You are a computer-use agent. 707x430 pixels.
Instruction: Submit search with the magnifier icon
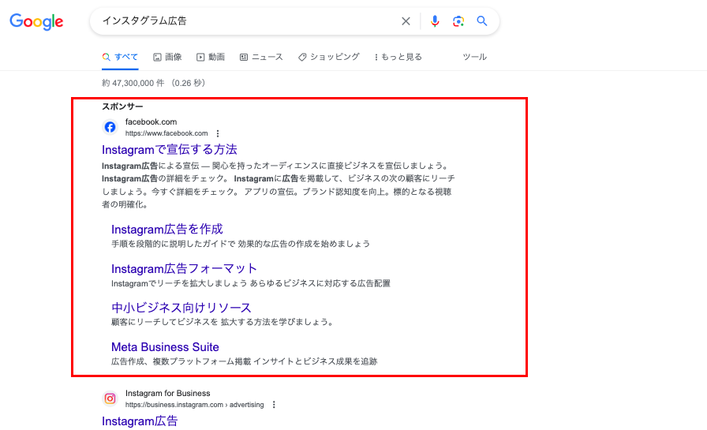(482, 21)
